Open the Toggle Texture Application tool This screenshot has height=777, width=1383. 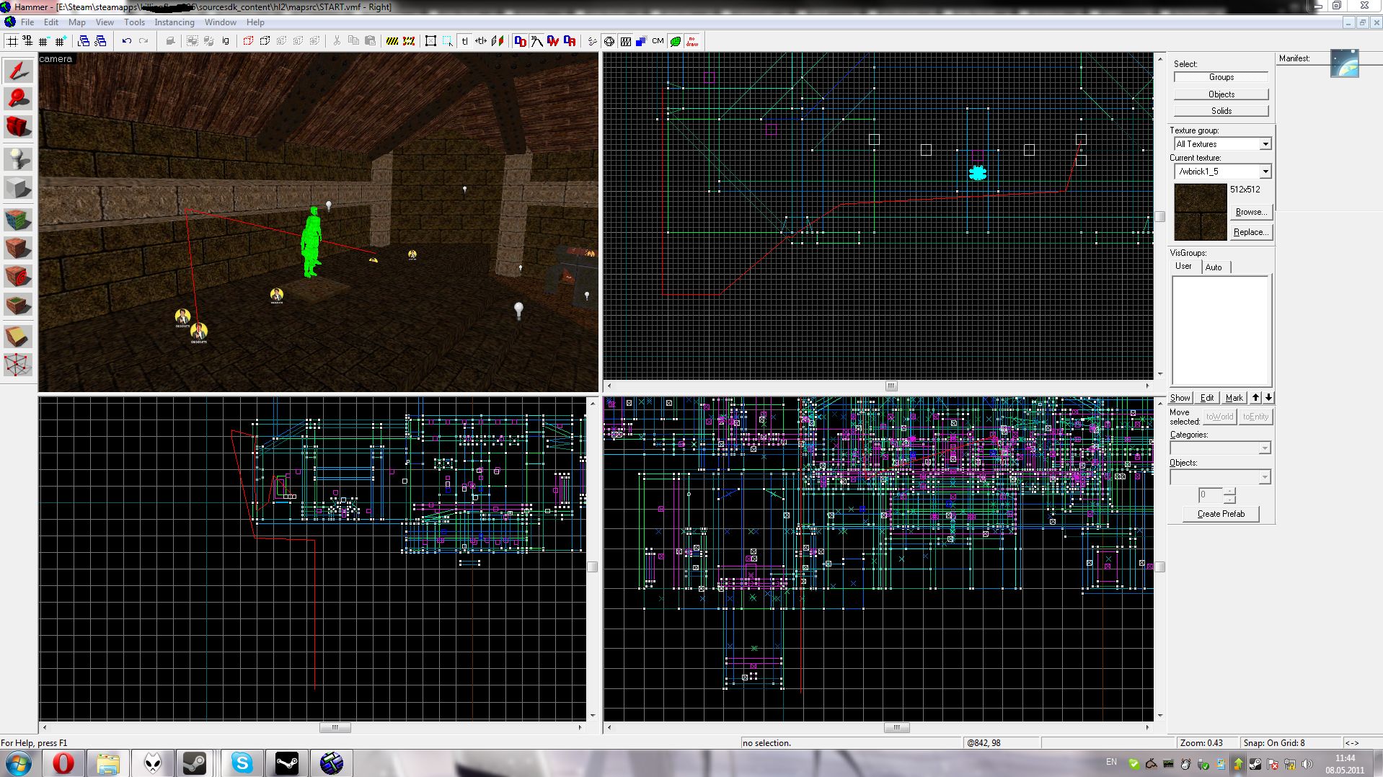[x=18, y=219]
